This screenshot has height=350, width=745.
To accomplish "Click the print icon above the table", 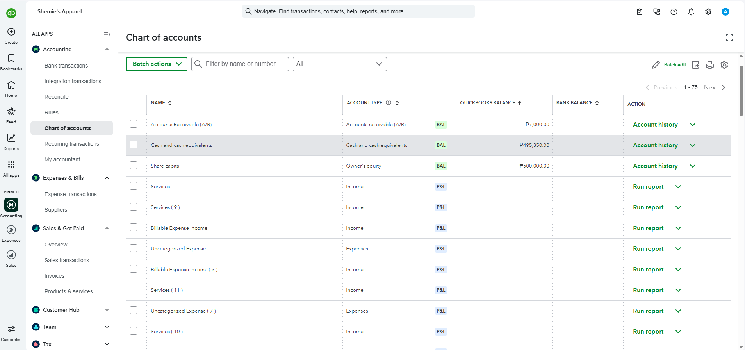I will tap(709, 65).
